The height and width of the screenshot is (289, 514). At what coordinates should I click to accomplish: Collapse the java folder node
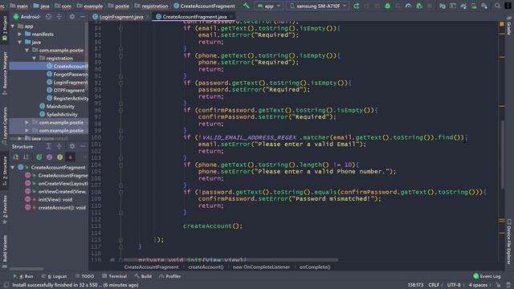tap(20, 43)
